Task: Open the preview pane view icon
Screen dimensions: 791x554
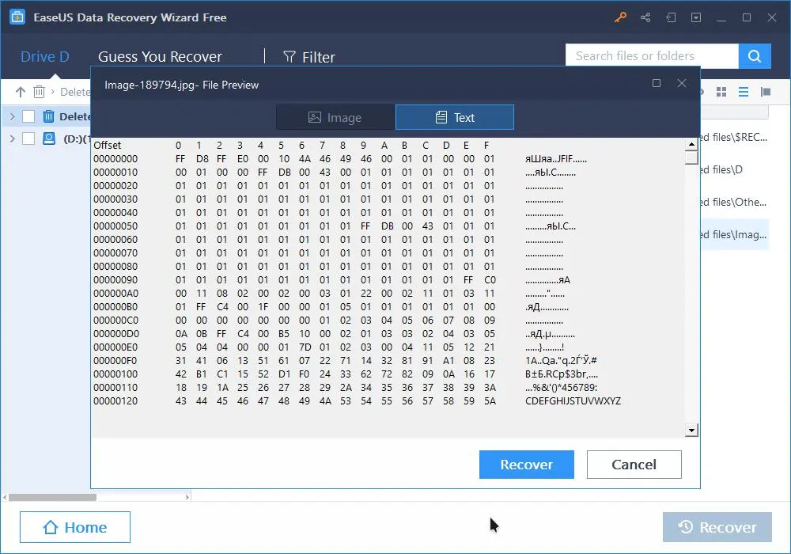Action: 765,92
